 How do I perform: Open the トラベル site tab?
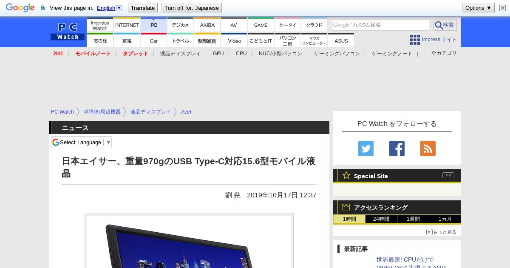(180, 40)
